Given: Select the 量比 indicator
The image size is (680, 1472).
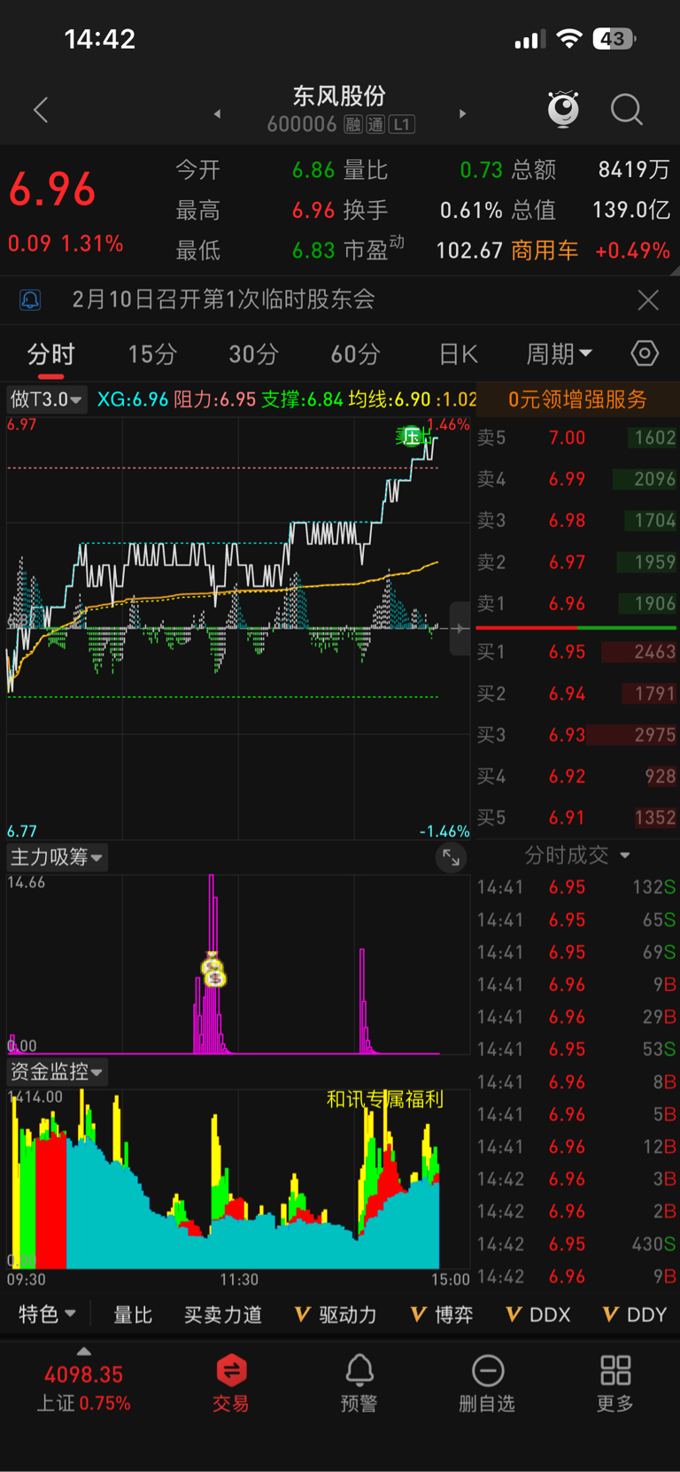Looking at the screenshot, I should click(x=133, y=1315).
